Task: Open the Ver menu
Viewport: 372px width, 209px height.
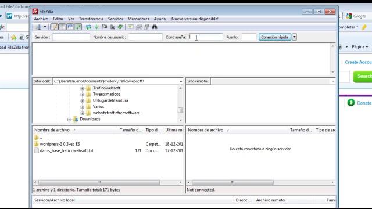Action: pos(71,19)
